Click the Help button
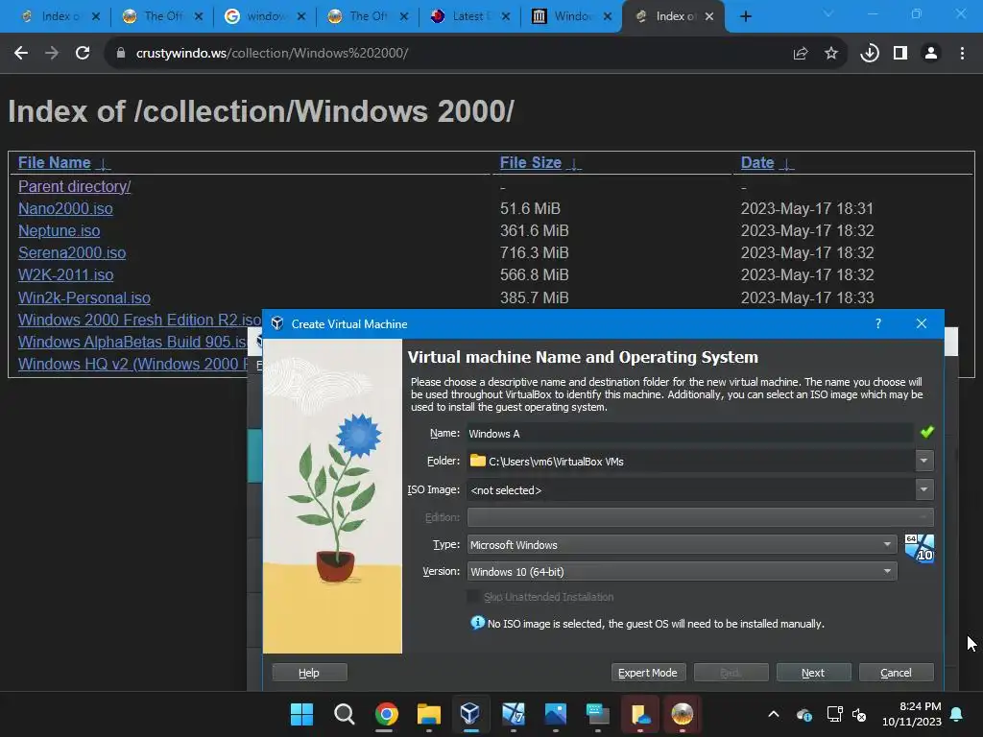 pos(309,673)
